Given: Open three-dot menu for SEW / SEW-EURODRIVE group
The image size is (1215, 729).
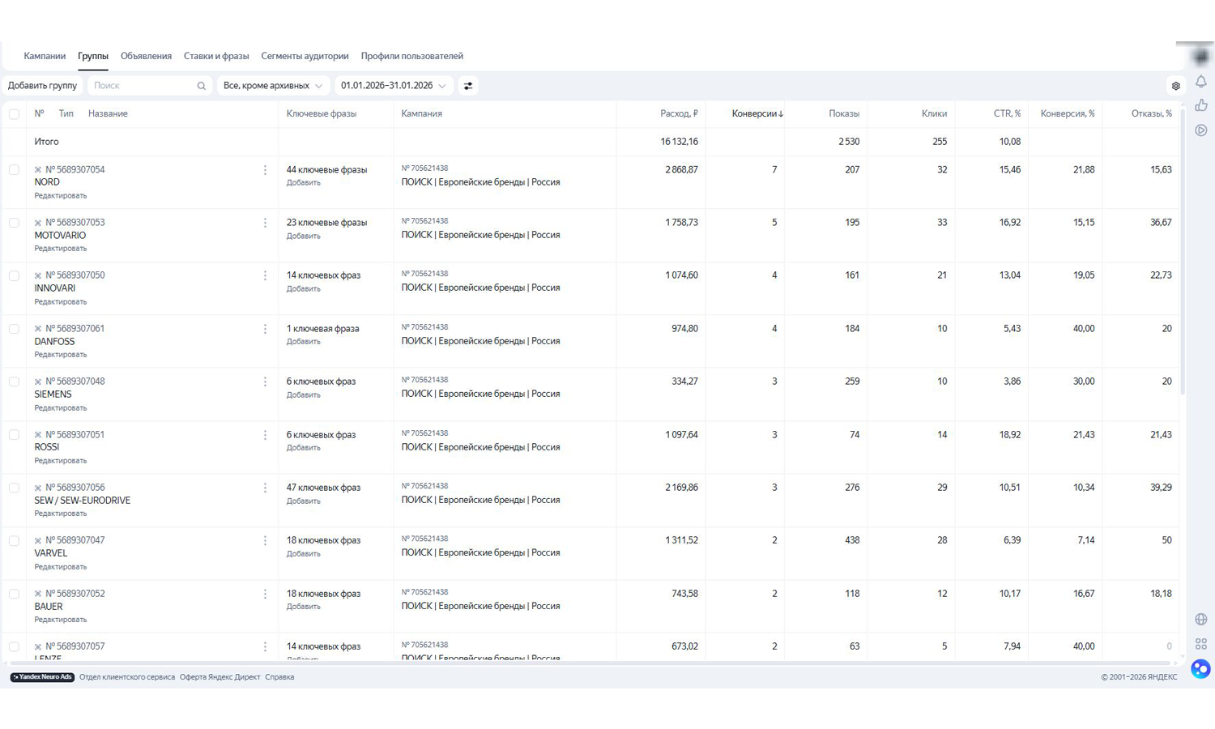Looking at the screenshot, I should coord(265,488).
